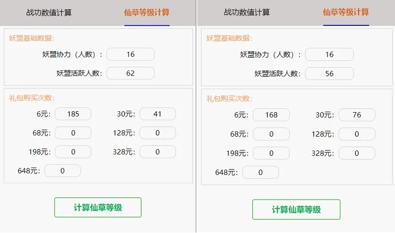The height and width of the screenshot is (233, 395).
Task: Select the 198元 input in right panel
Action: (x=271, y=154)
